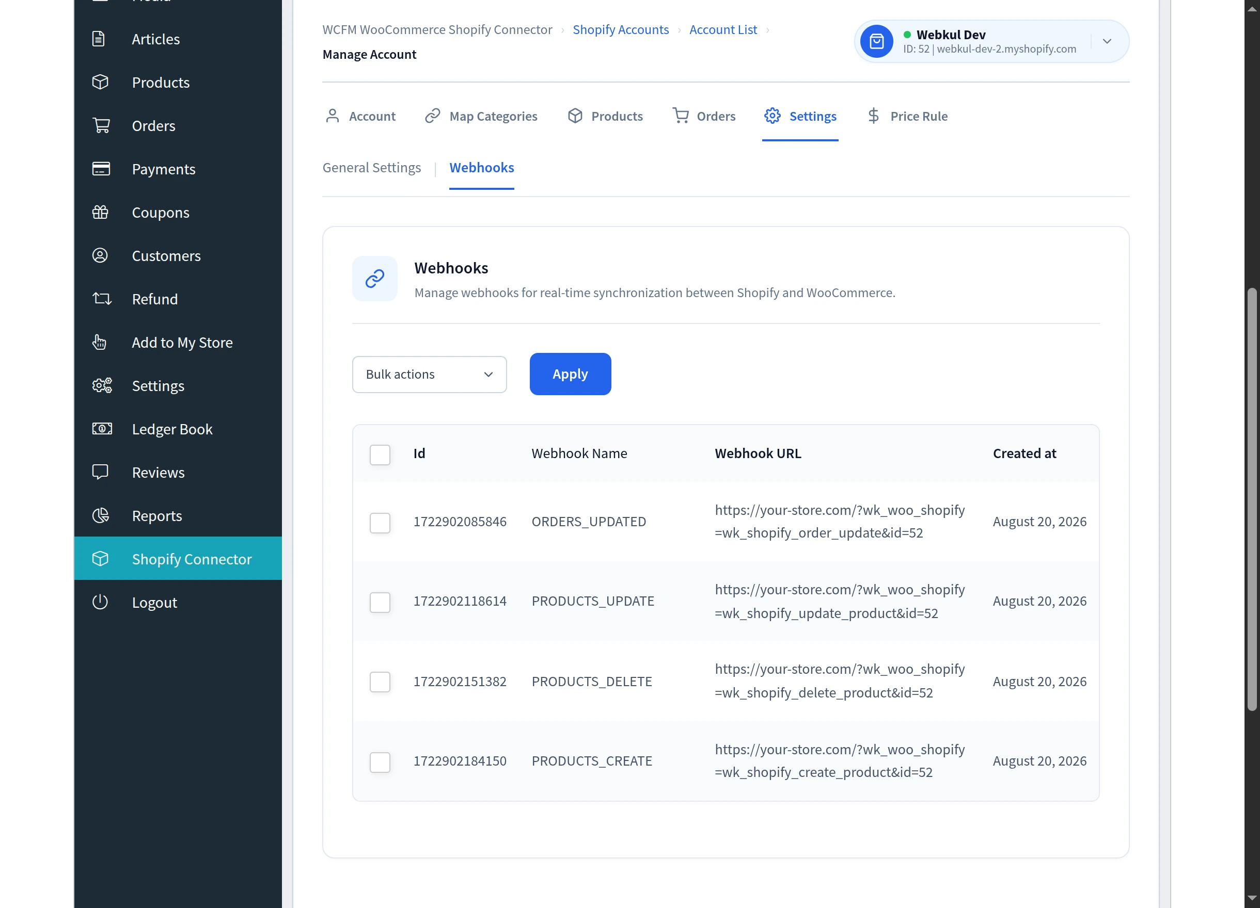Click the Payments card icon in sidebar
The height and width of the screenshot is (908, 1260).
(101, 169)
